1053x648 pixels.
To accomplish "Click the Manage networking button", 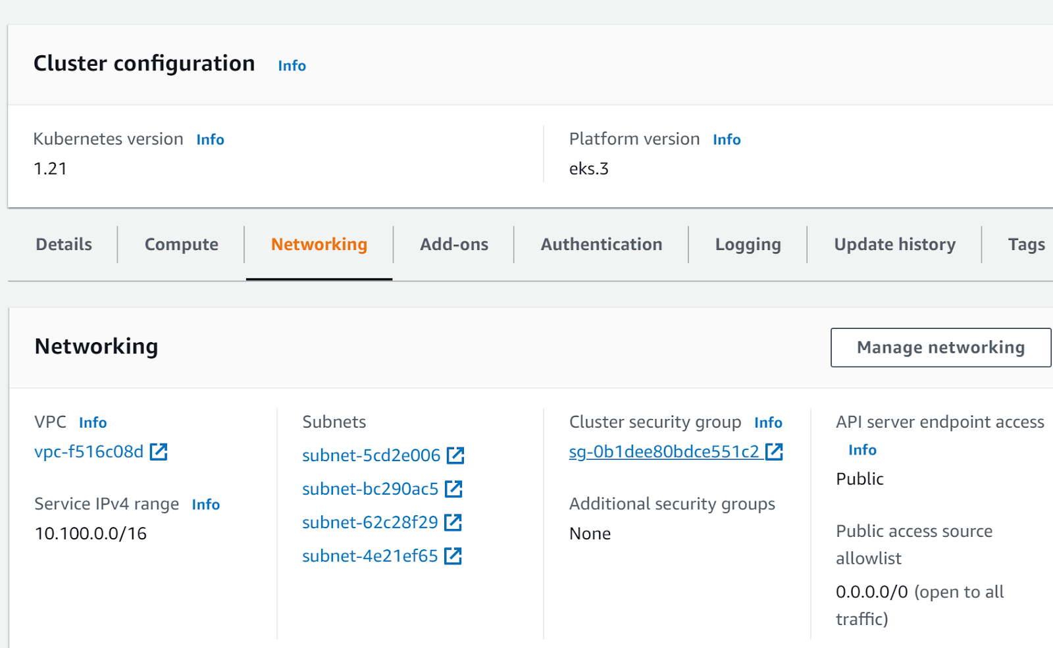I will (x=940, y=347).
